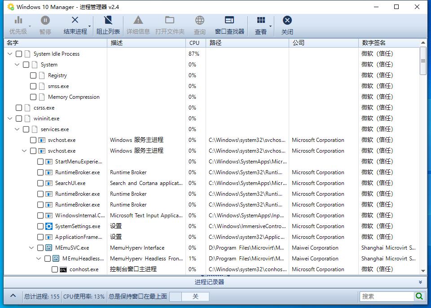Click the StartMenuExperience process icon
Image resolution: width=431 pixels, height=308 pixels.
click(48, 162)
